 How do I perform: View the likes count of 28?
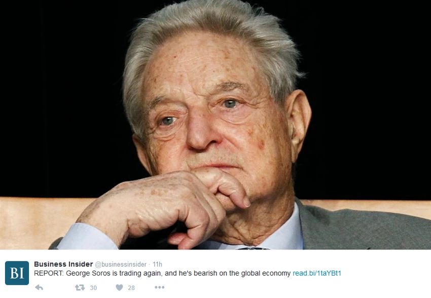[x=131, y=287]
